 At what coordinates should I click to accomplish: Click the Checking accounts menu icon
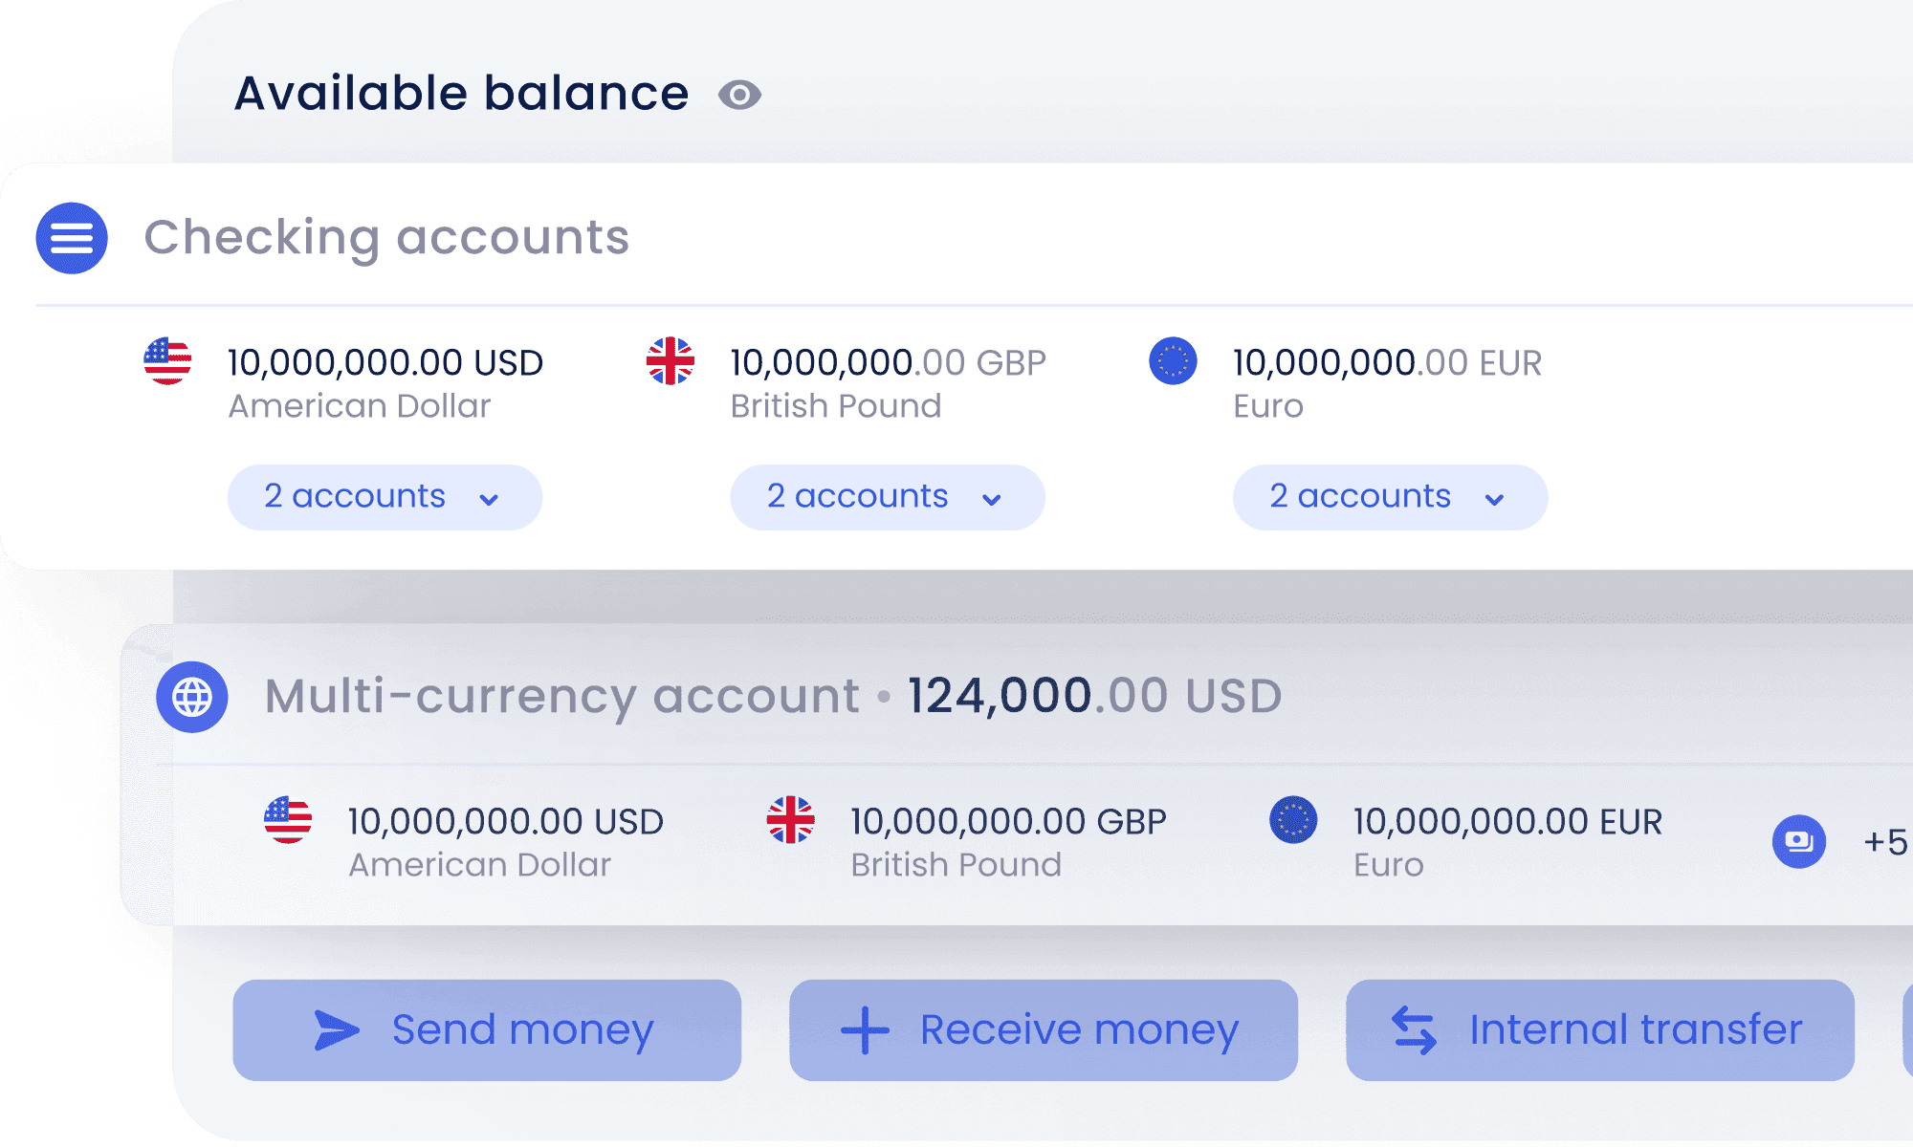pos(72,238)
